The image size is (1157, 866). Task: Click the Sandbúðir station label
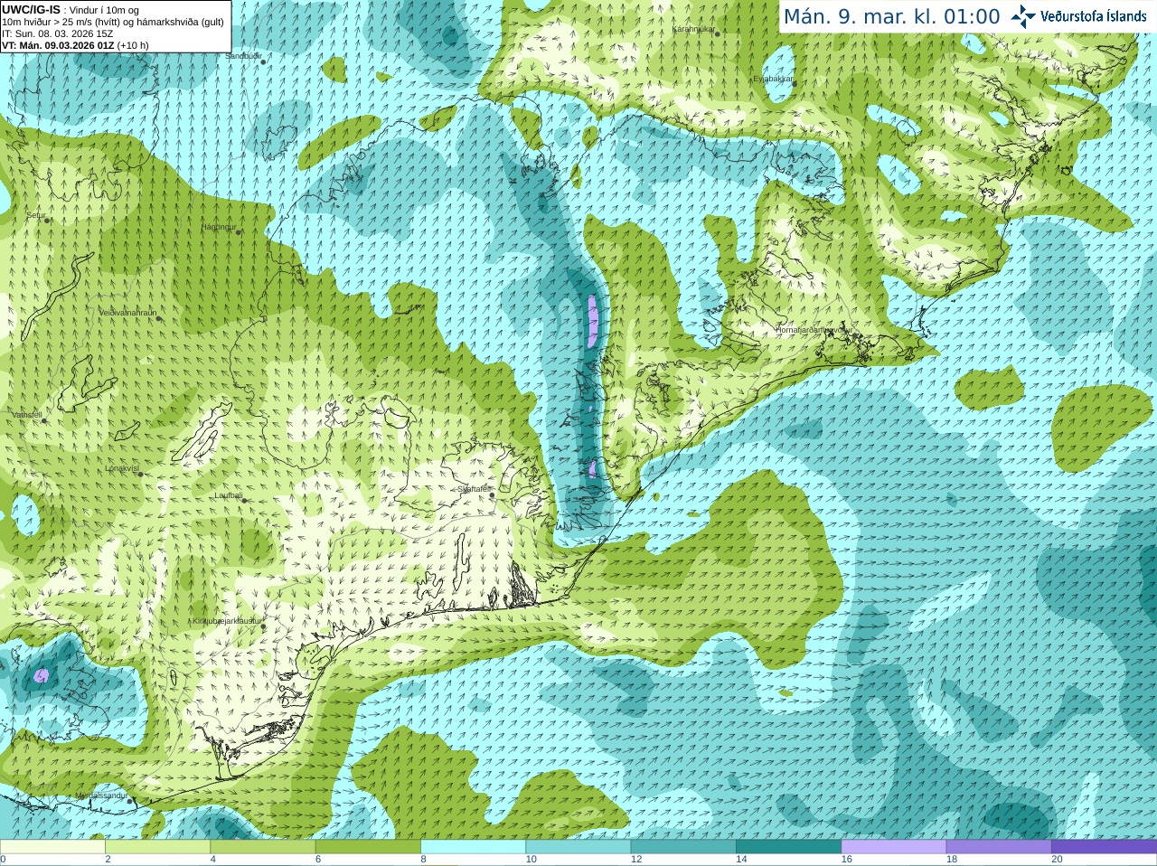243,56
